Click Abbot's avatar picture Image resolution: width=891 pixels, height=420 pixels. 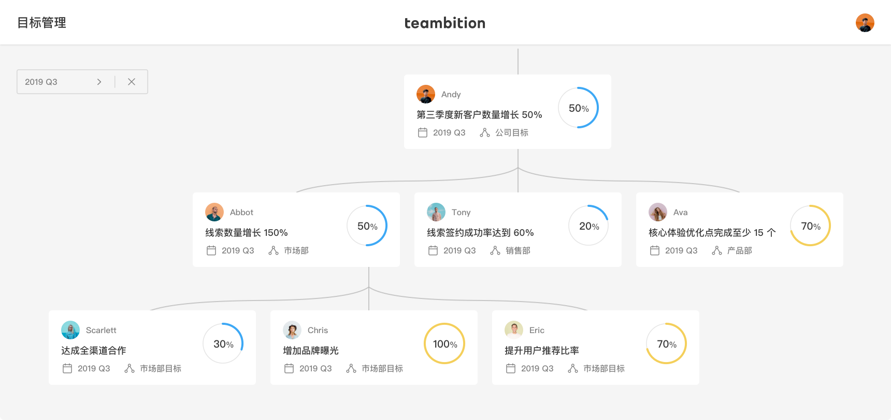214,212
